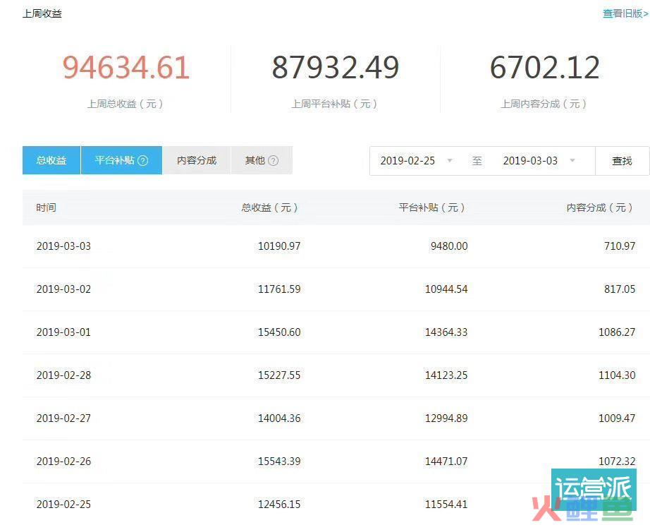Click help icon beside 平台补贴 tab

142,160
